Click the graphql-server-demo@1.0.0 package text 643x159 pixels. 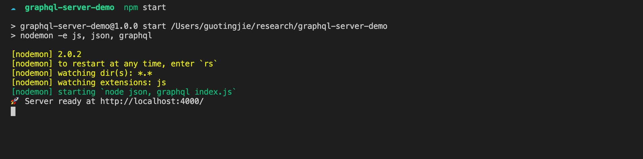(x=79, y=26)
